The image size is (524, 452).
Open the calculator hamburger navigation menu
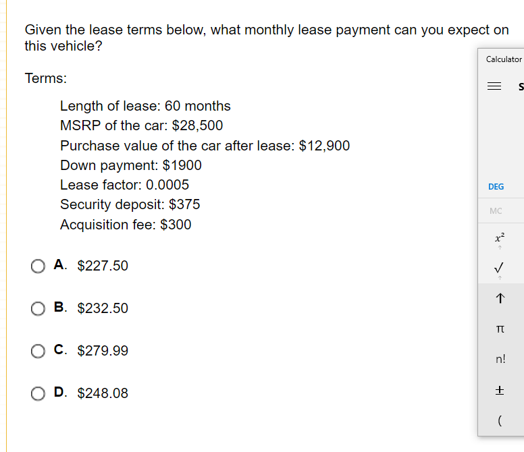[496, 86]
